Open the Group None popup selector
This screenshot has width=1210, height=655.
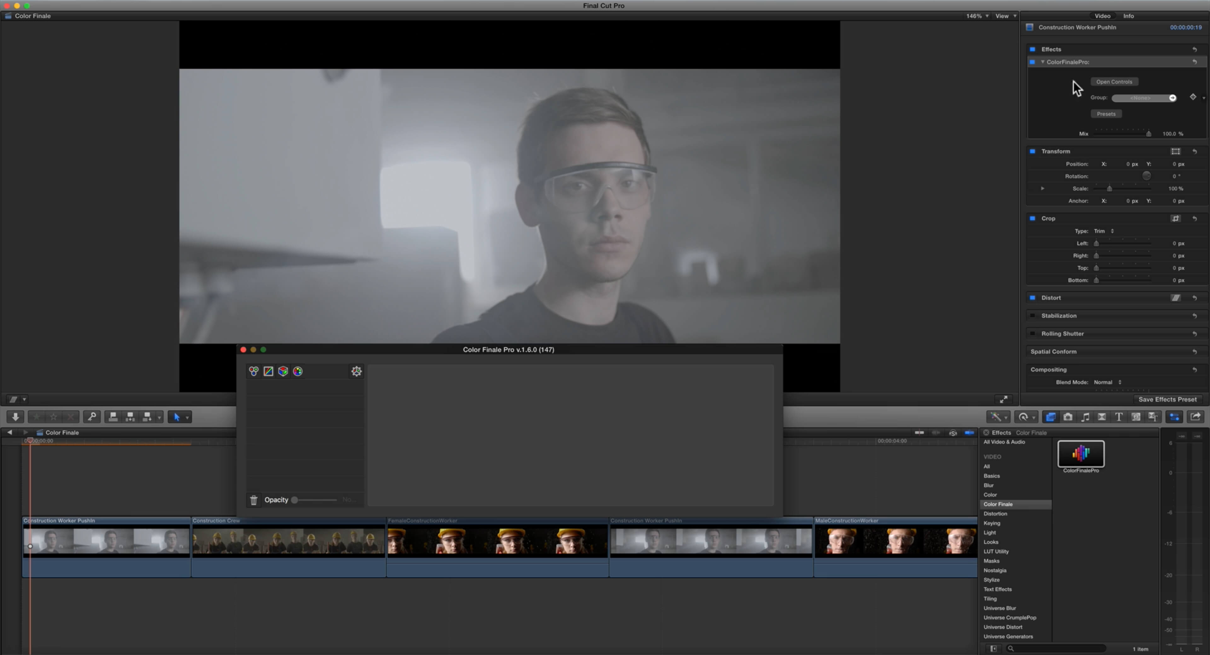point(1144,98)
